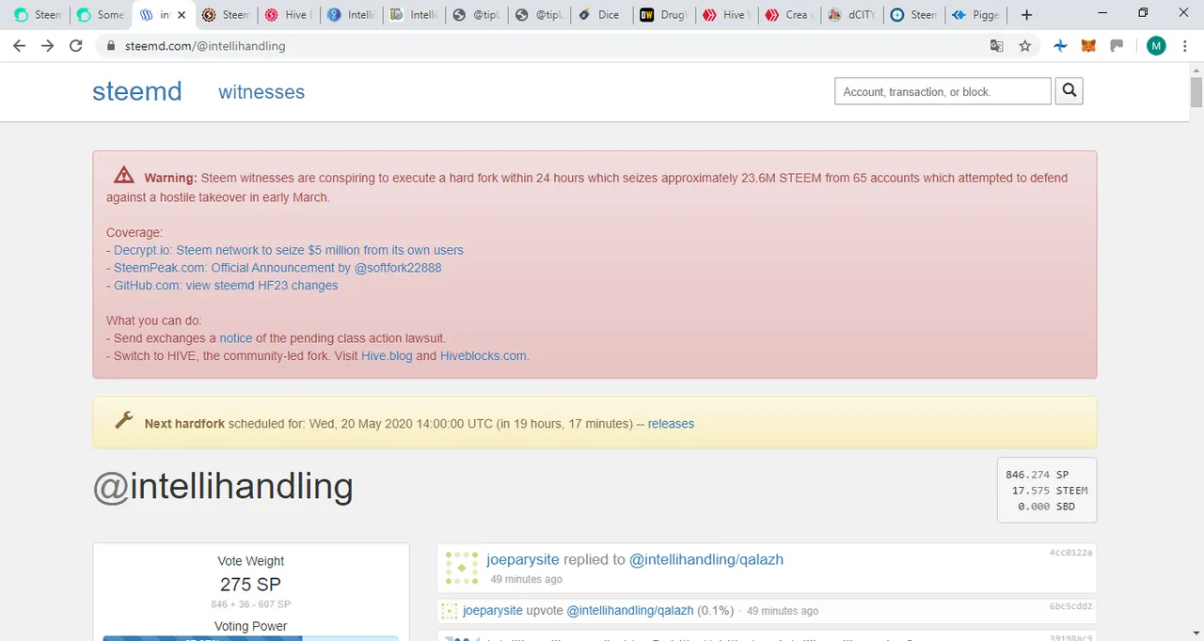The height and width of the screenshot is (641, 1204).
Task: Open the MetaMask fox extension
Action: (1088, 45)
